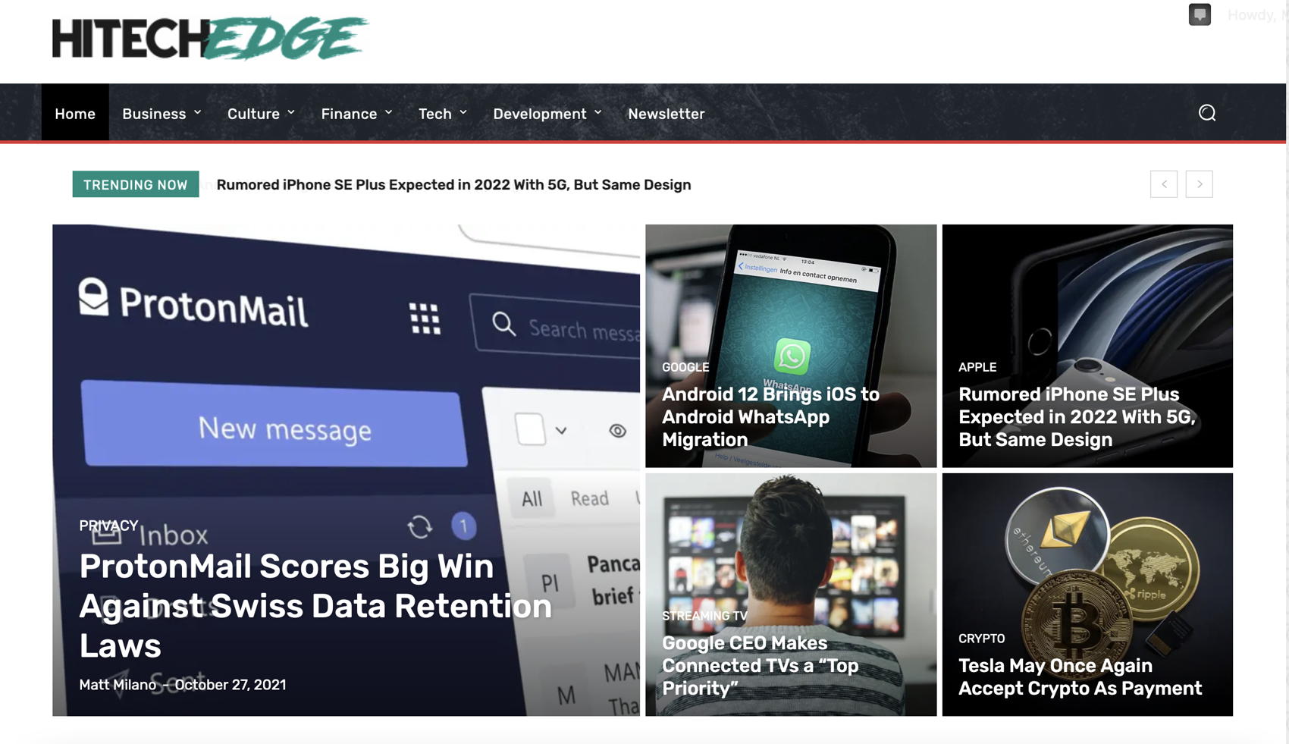Image resolution: width=1289 pixels, height=744 pixels.
Task: Select the Apple category tag
Action: pos(977,367)
